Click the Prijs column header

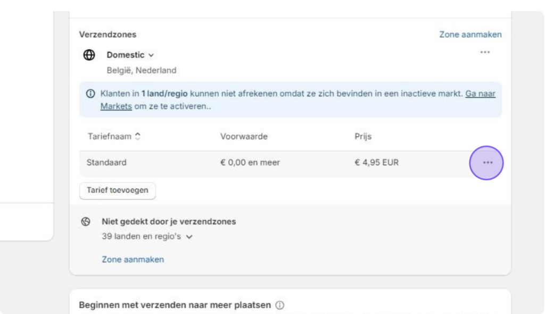click(x=363, y=136)
